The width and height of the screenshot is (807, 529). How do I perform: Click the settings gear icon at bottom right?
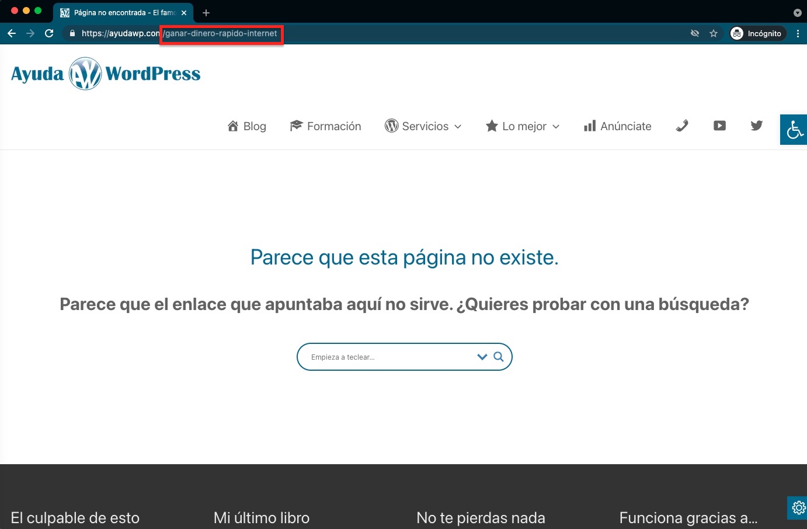(798, 508)
